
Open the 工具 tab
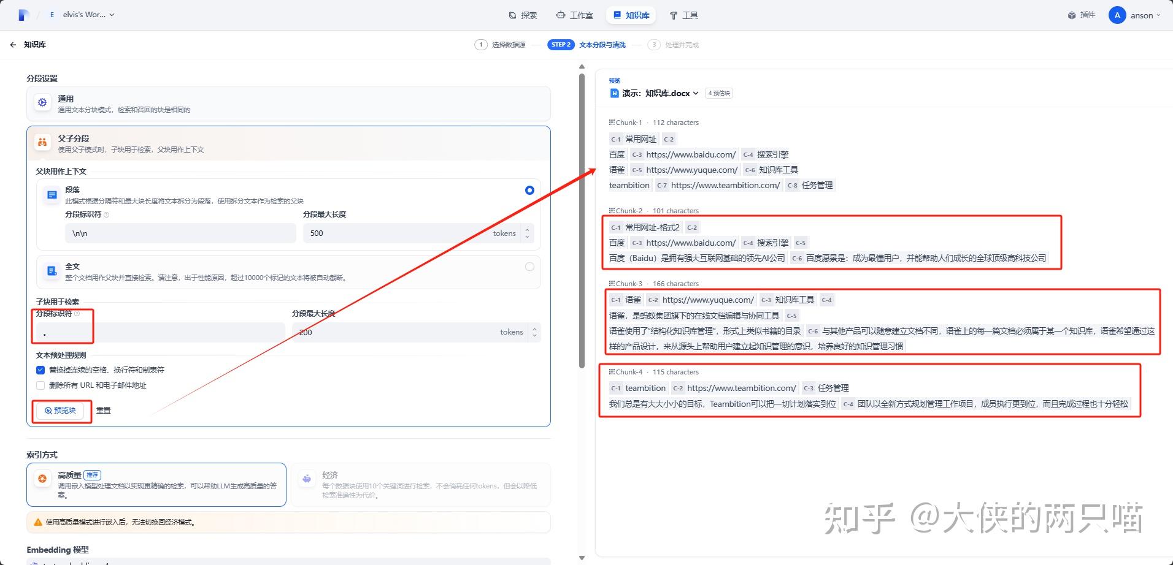coord(683,15)
